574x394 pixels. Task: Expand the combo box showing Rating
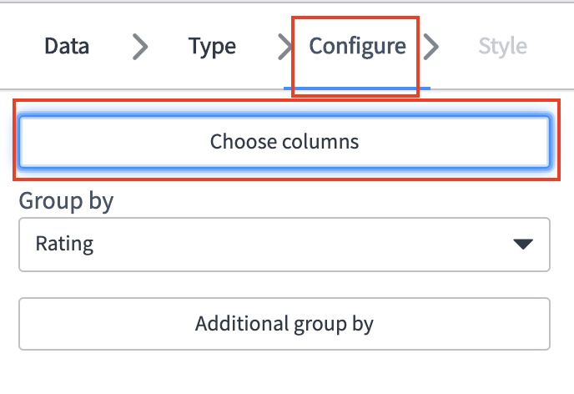pyautogui.click(x=284, y=245)
